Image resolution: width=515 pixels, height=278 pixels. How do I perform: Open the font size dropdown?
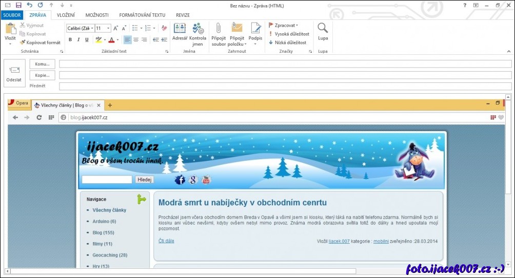coord(109,28)
